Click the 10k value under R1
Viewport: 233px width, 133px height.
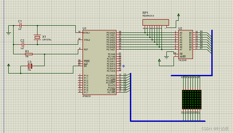pyautogui.click(x=27, y=56)
